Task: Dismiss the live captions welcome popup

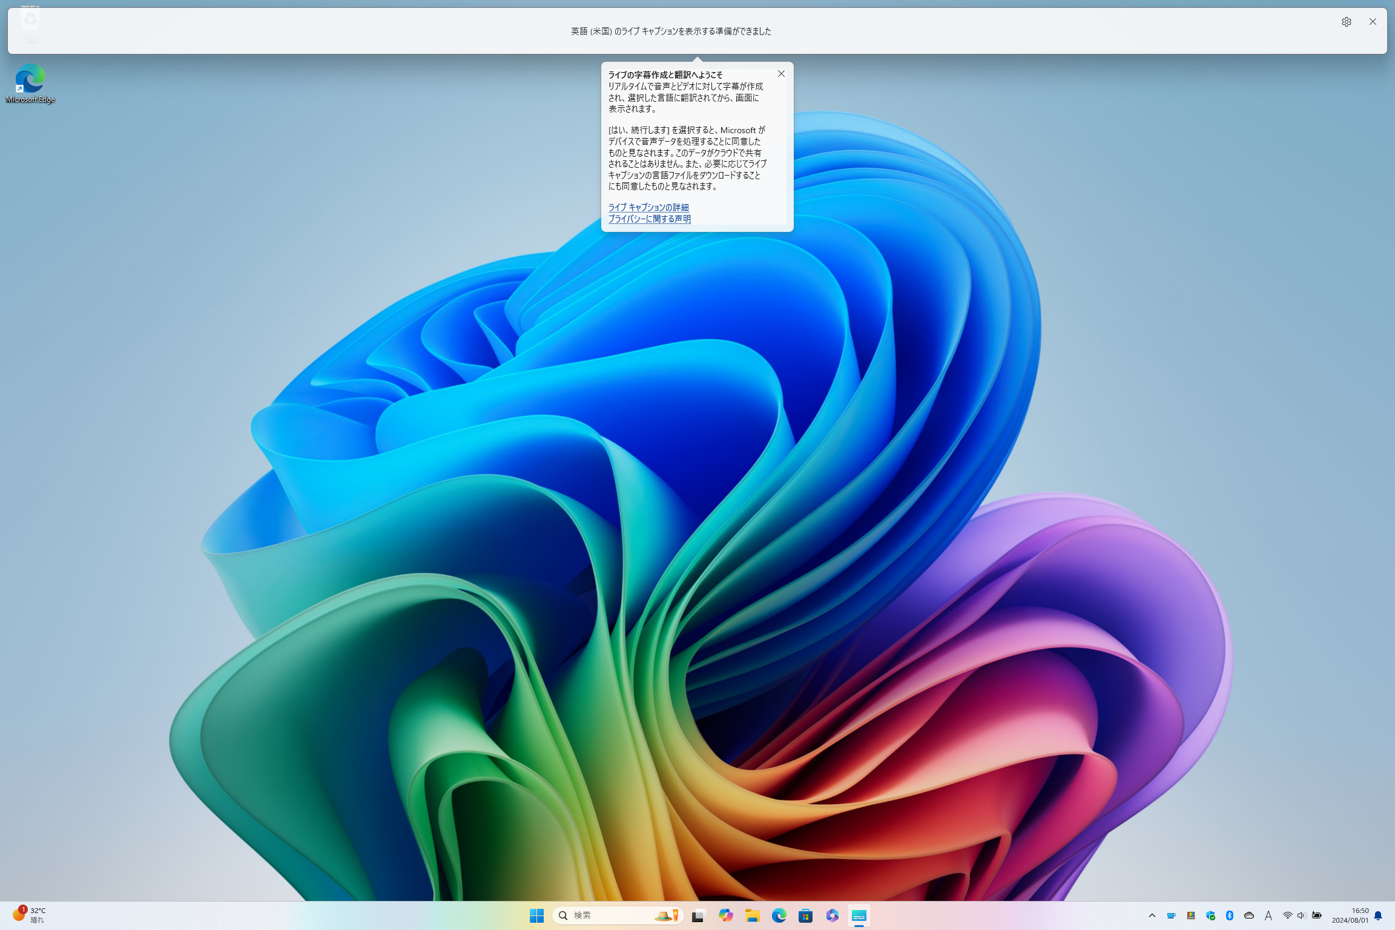Action: coord(781,74)
